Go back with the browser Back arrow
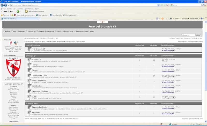Viewport: 207px width, 126px height. [2, 5]
